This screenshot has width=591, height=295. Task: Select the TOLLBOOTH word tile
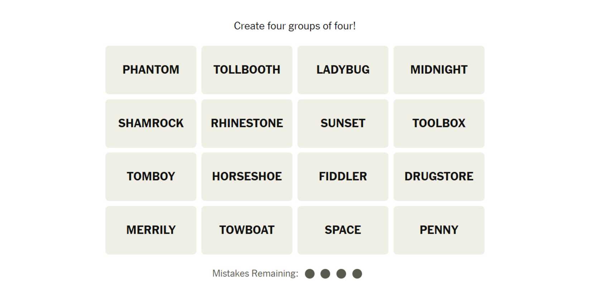click(247, 70)
